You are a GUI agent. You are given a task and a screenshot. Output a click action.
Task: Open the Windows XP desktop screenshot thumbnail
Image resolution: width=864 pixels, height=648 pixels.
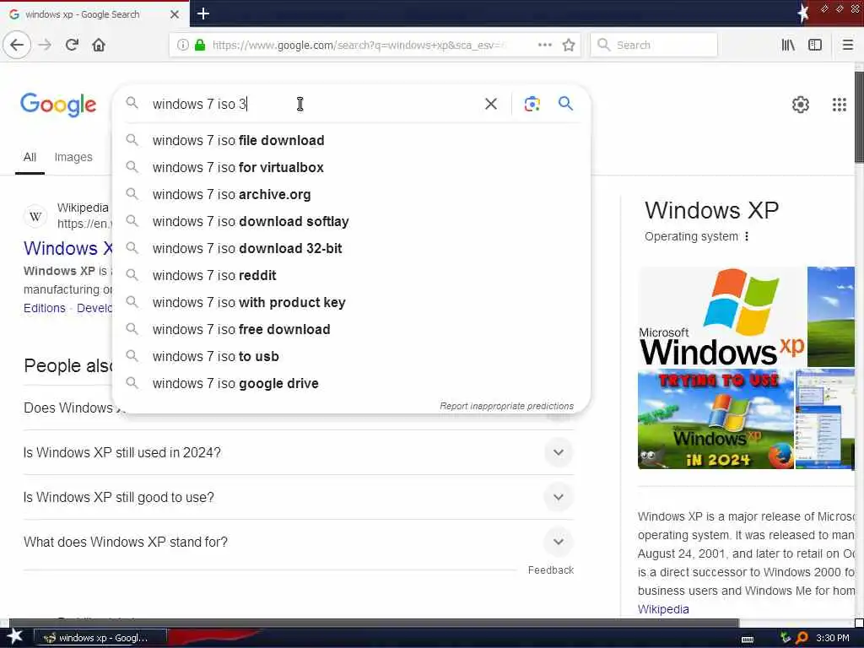pyautogui.click(x=825, y=418)
